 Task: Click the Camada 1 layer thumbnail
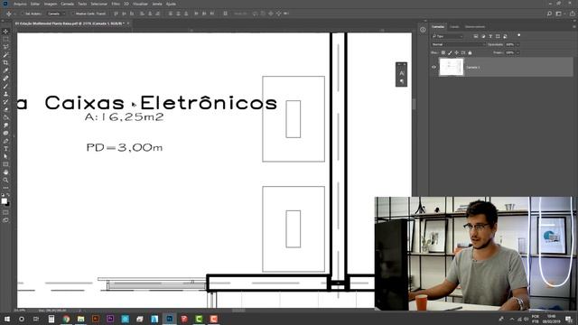coord(452,67)
